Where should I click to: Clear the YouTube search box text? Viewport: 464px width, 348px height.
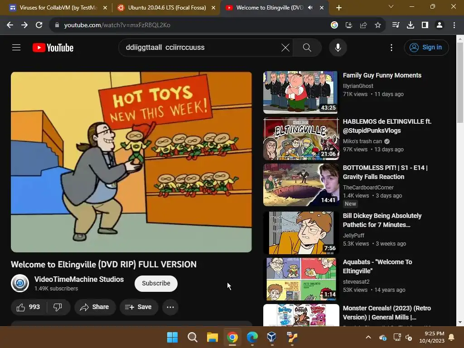(285, 48)
